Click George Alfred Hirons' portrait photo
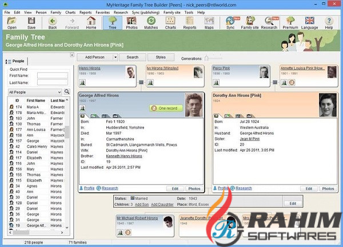 coord(194,105)
